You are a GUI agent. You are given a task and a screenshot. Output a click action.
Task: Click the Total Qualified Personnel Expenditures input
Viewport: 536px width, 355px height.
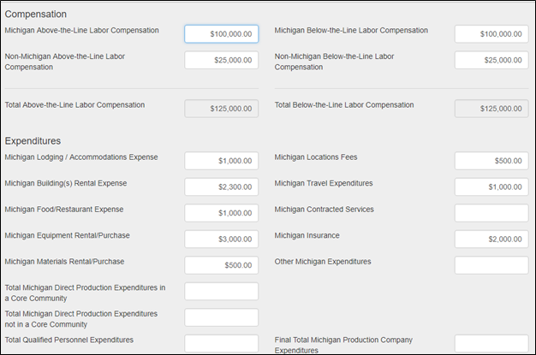[221, 343]
